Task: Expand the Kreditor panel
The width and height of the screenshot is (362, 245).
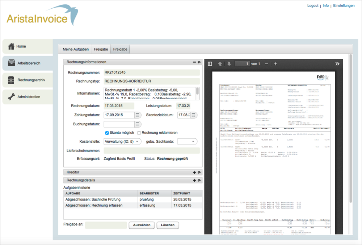Action: [194, 173]
